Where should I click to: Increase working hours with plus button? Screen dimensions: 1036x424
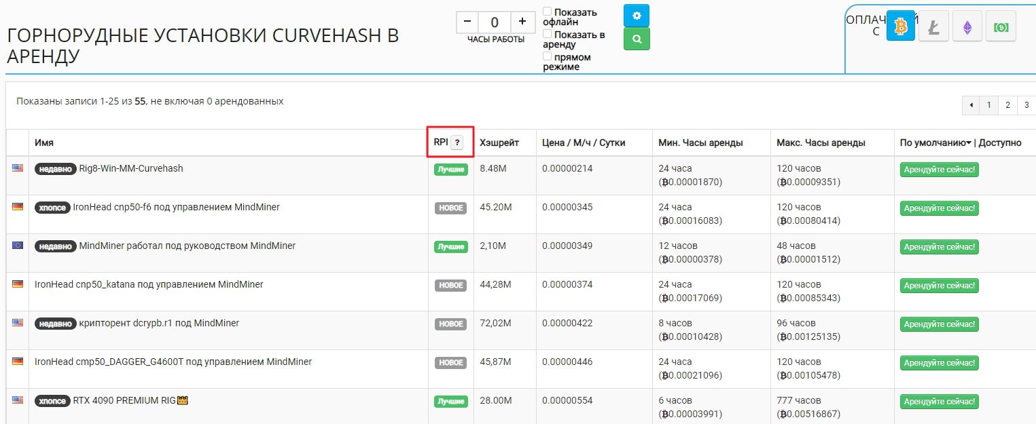click(x=522, y=22)
